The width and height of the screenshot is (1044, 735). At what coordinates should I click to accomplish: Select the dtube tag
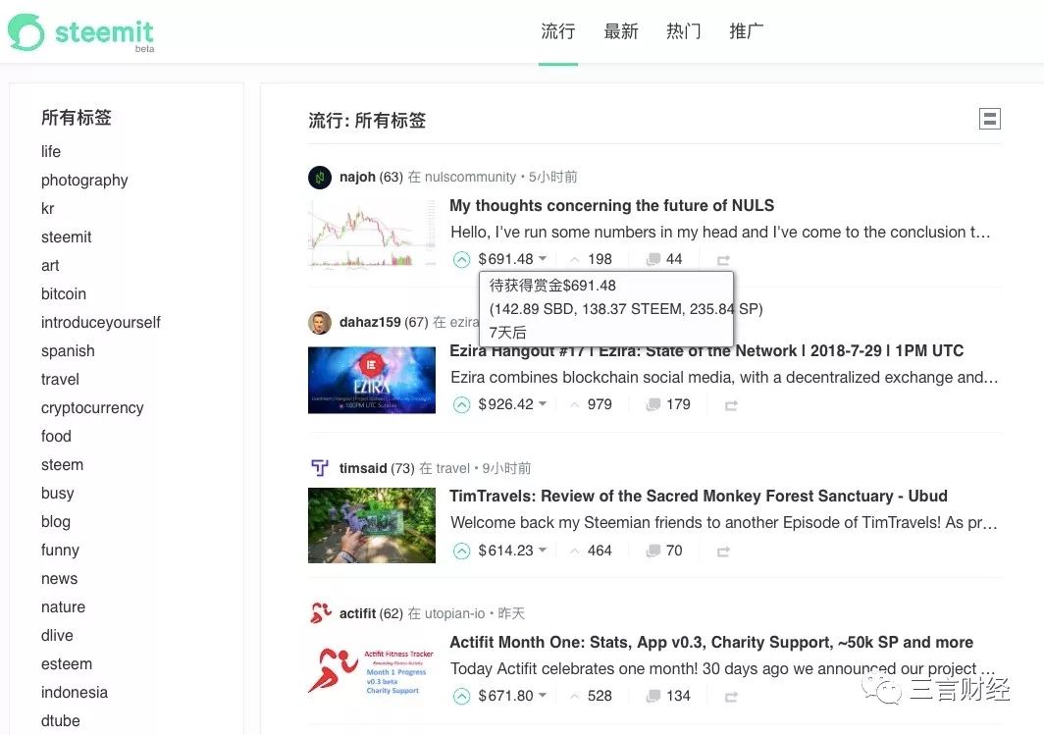60,720
